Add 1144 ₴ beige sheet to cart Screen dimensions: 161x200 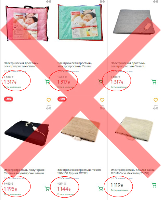click(x=100, y=189)
